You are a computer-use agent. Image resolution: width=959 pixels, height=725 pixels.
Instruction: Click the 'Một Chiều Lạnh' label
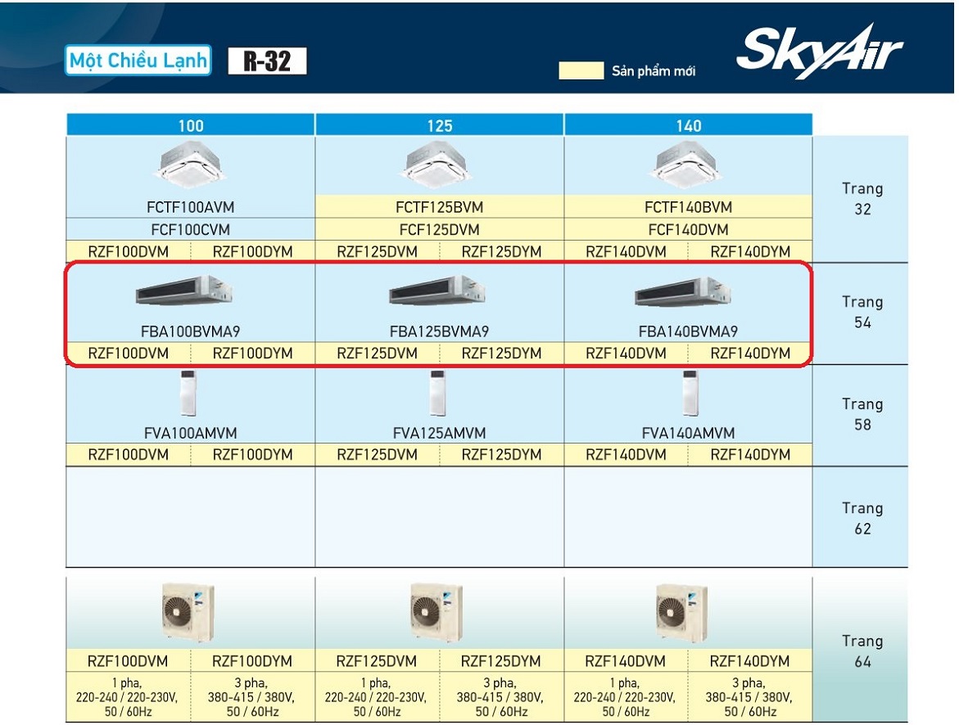coord(138,61)
